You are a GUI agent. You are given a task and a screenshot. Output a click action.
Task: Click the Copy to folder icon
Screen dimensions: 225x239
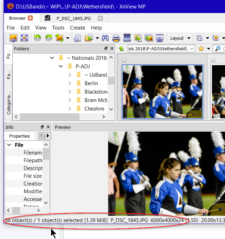click(89, 38)
